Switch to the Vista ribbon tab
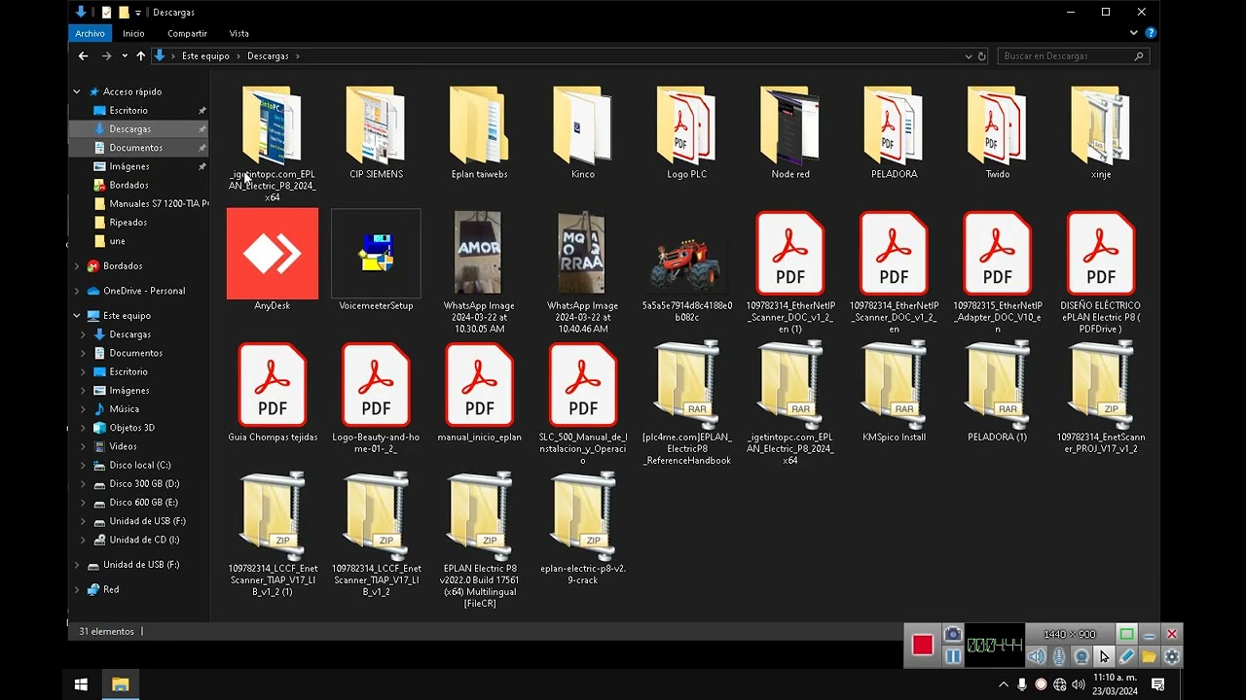 point(238,33)
